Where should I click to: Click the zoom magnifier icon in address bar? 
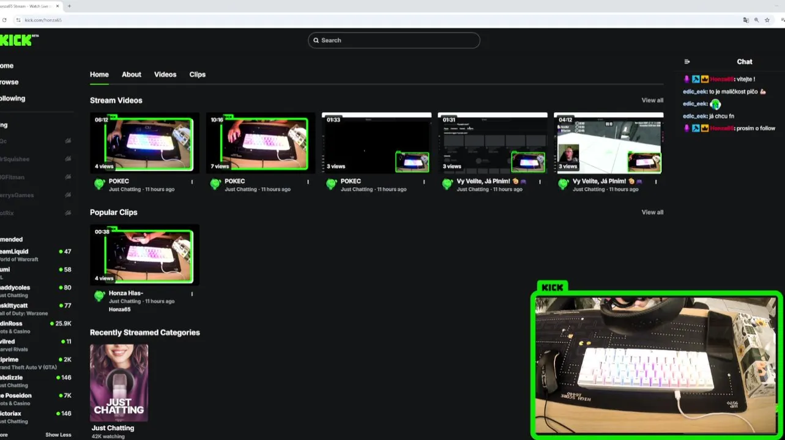pyautogui.click(x=756, y=20)
